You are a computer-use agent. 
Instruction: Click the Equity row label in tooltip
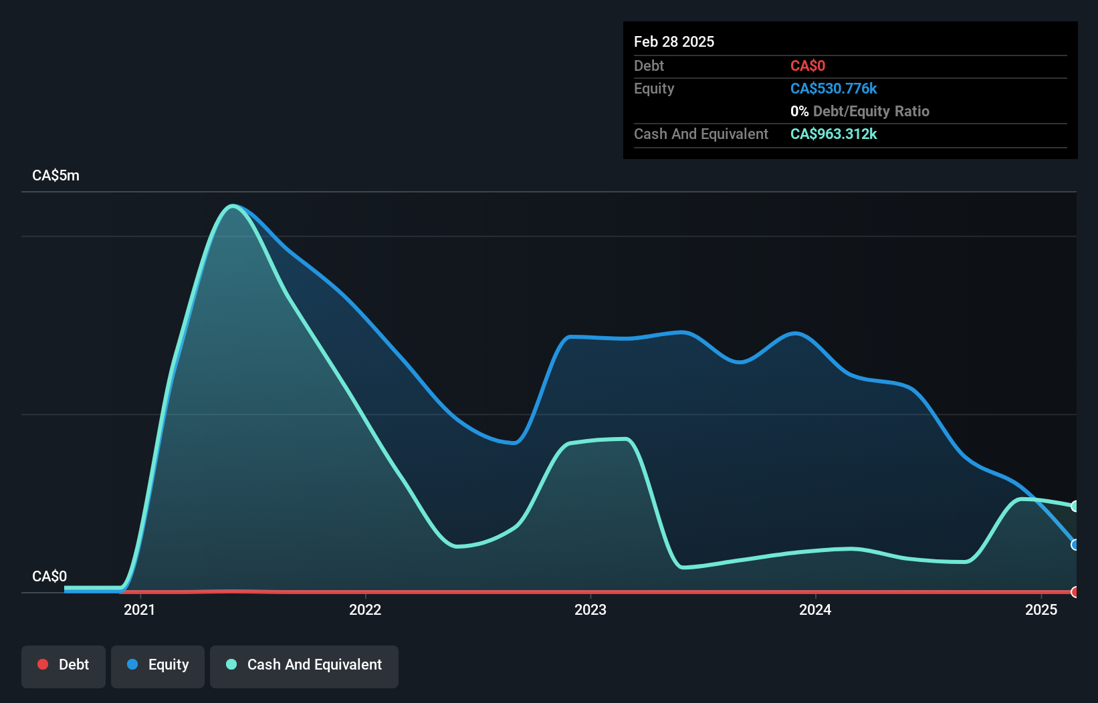(x=654, y=88)
